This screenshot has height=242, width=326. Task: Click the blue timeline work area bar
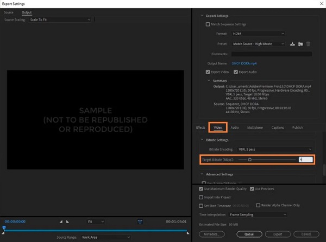[x=96, y=230]
